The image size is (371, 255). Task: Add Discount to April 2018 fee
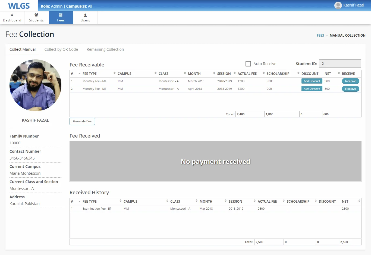pyautogui.click(x=312, y=89)
